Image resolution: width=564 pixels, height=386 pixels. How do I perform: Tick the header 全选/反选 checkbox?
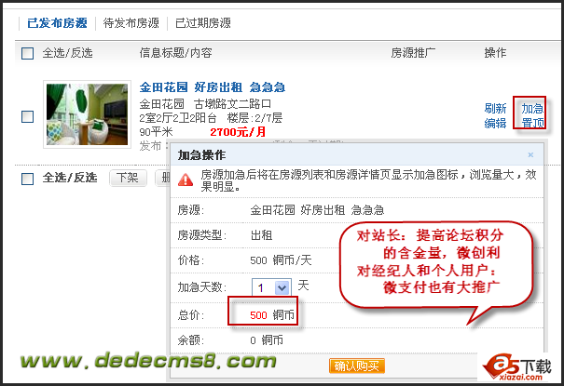point(28,53)
